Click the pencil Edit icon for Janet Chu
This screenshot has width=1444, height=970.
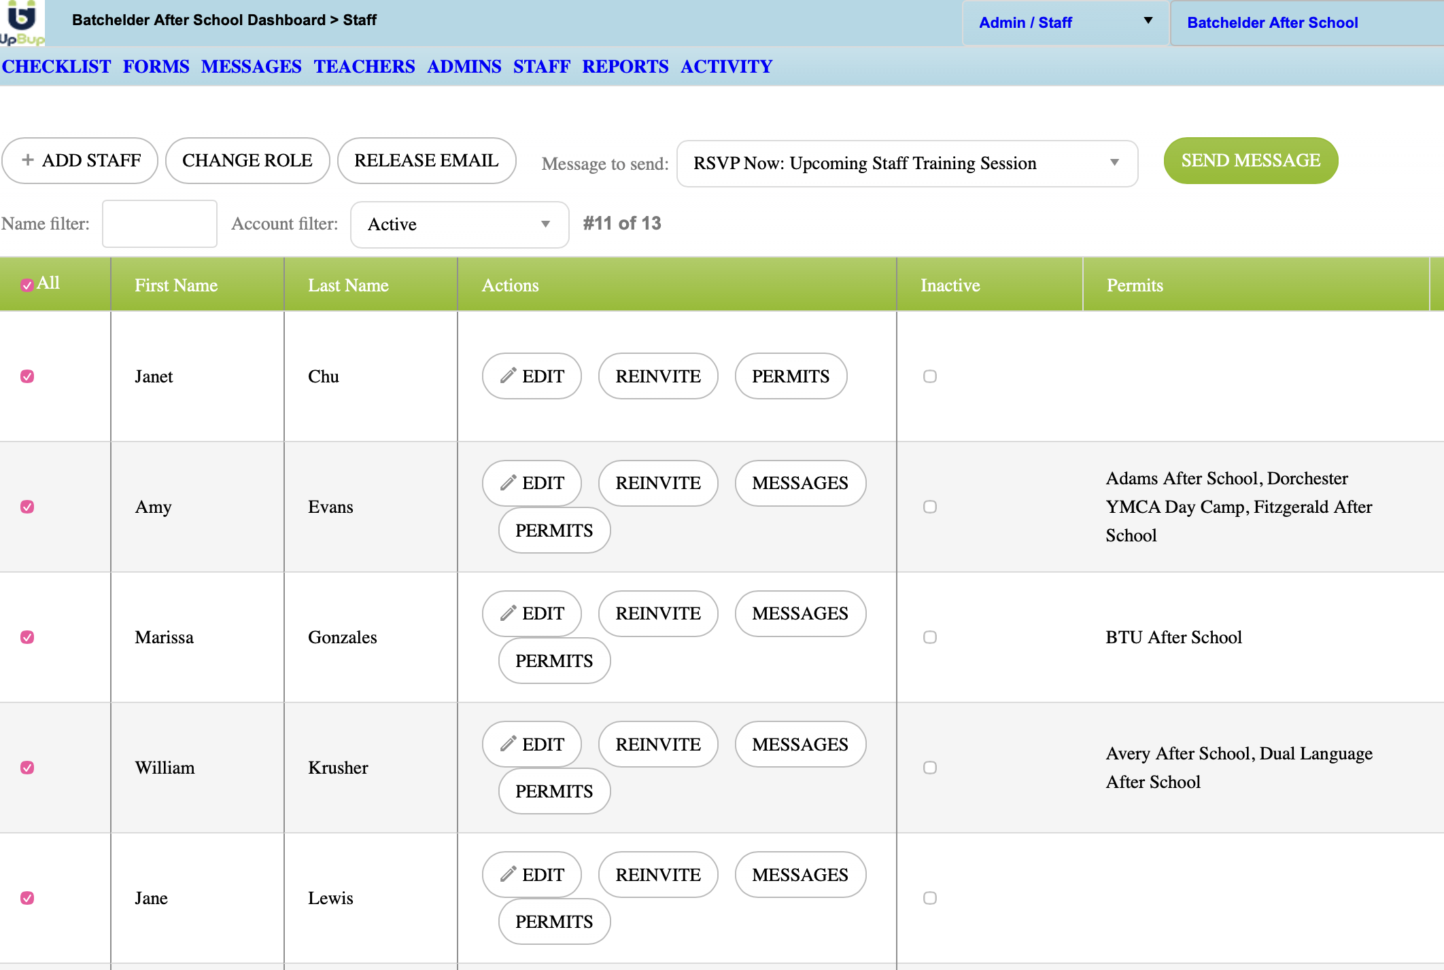[x=508, y=376]
